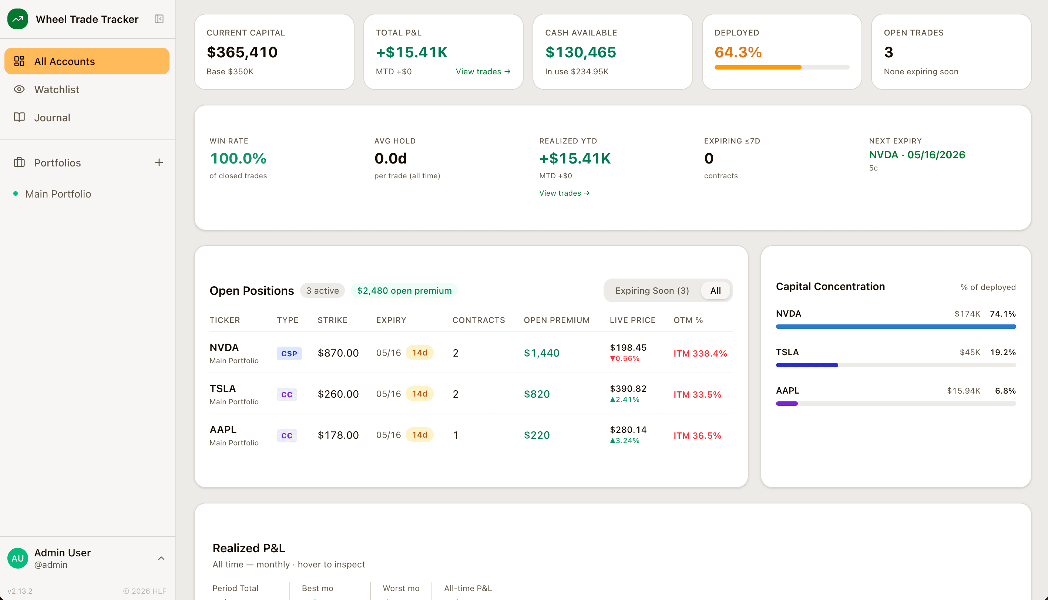The width and height of the screenshot is (1048, 600).
Task: Click the EXPIRY column header
Action: (391, 320)
